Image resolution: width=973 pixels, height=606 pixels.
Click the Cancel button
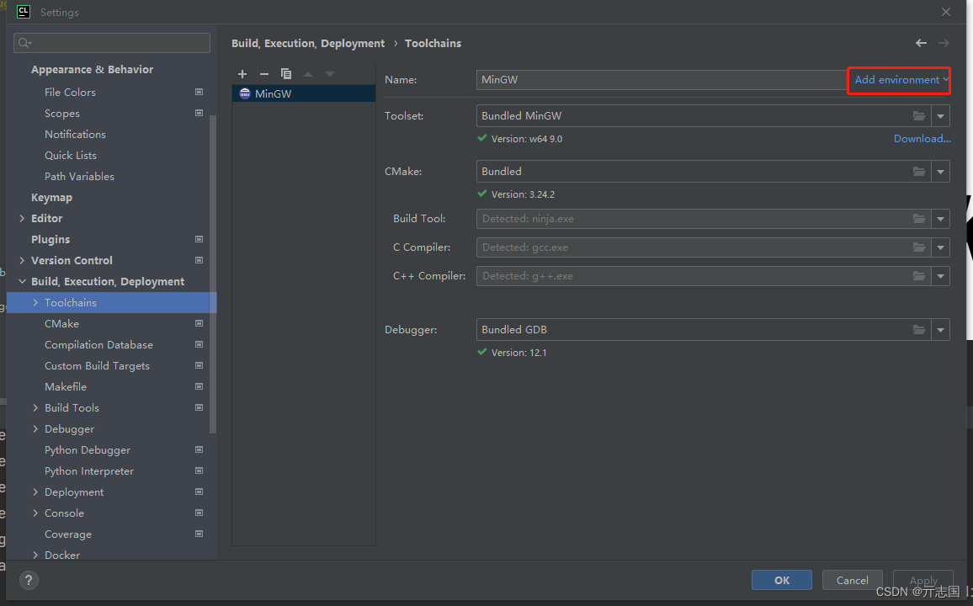[x=852, y=580]
